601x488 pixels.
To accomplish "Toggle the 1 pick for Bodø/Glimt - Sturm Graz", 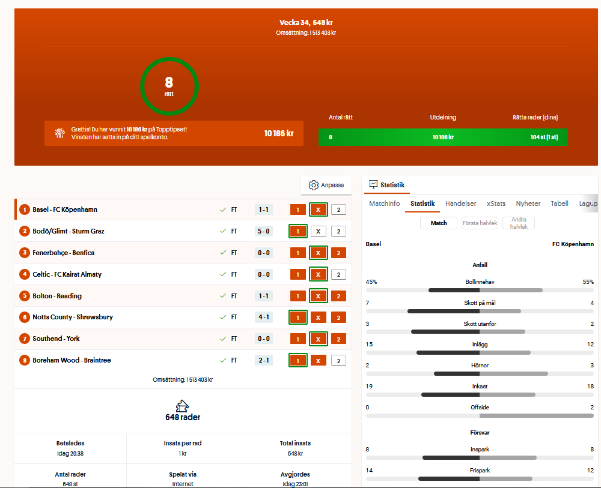I will tap(298, 231).
